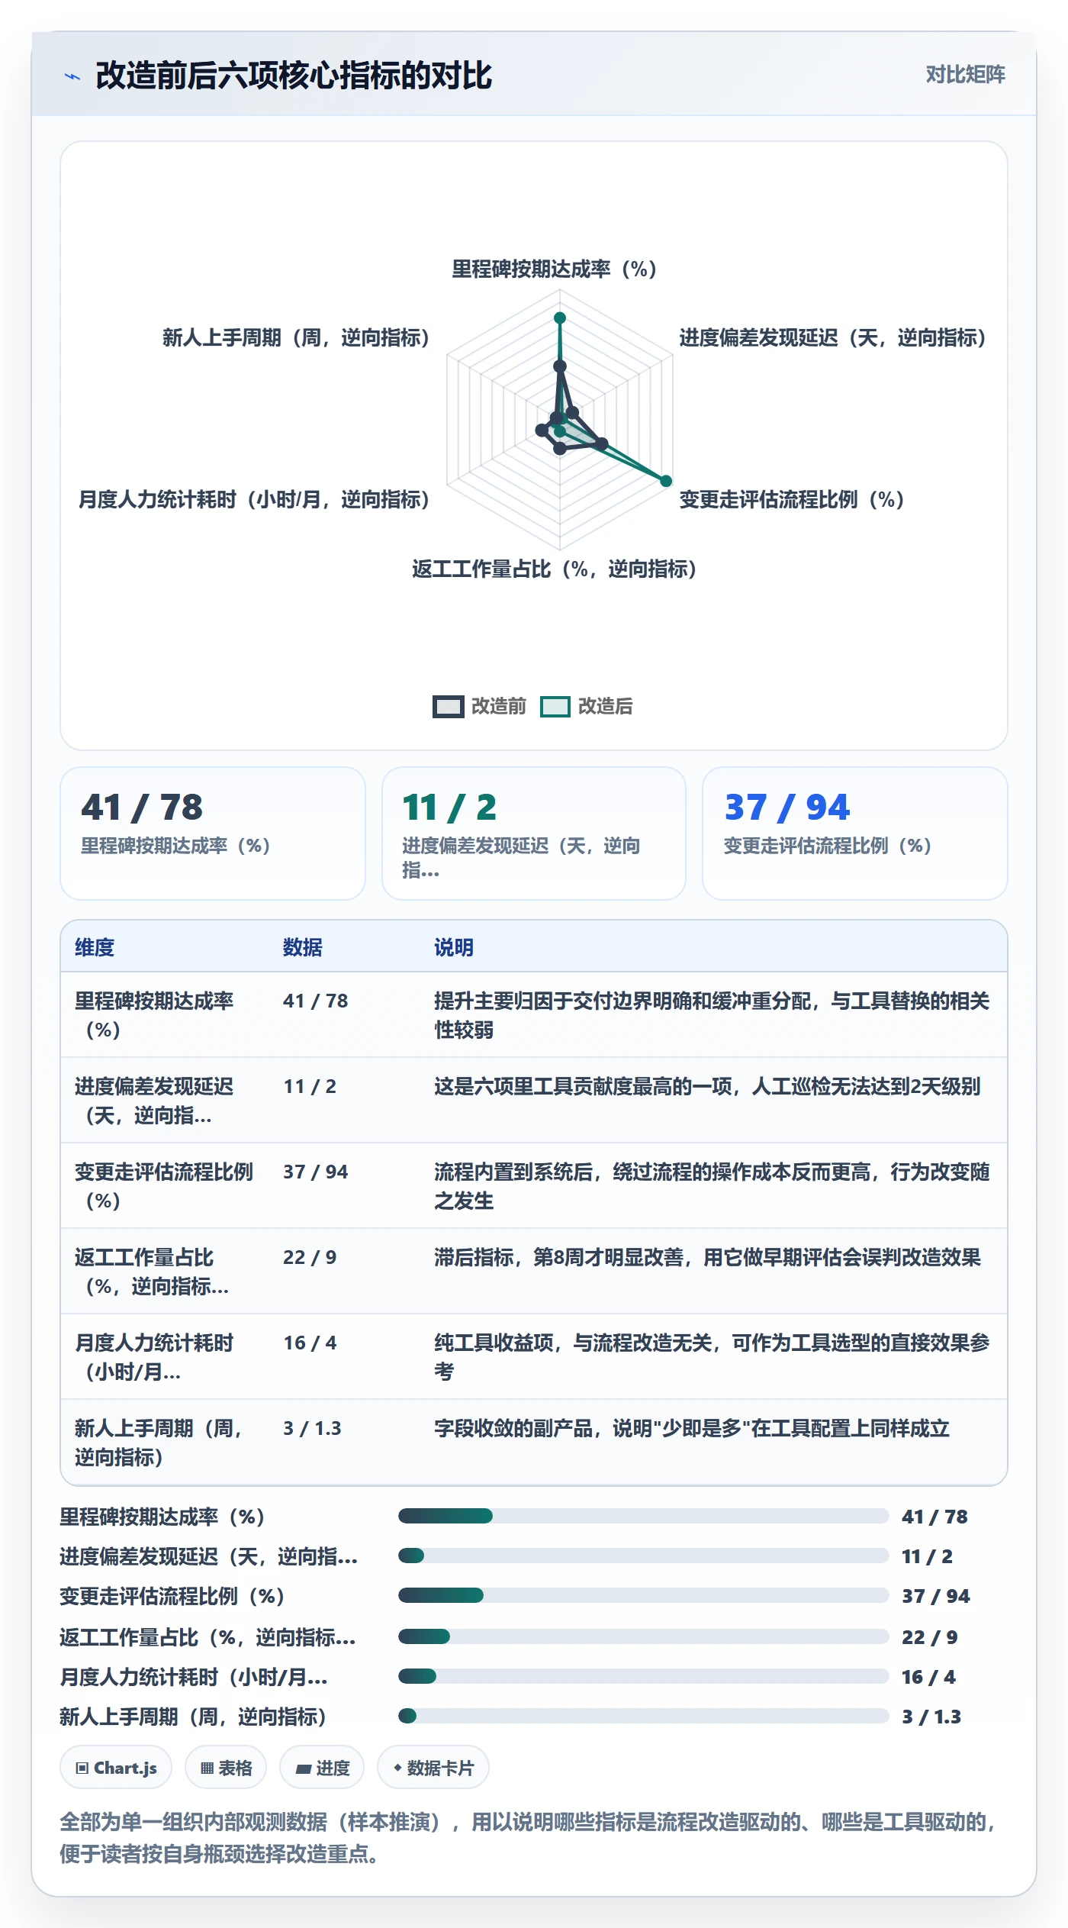Click the note starting with 流程内置到系统后

(712, 1186)
